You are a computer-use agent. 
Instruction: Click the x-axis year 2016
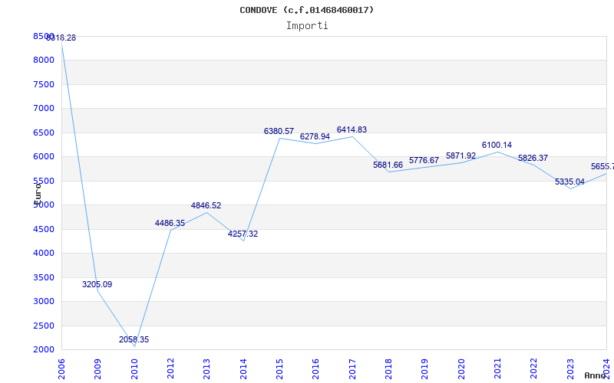click(315, 369)
